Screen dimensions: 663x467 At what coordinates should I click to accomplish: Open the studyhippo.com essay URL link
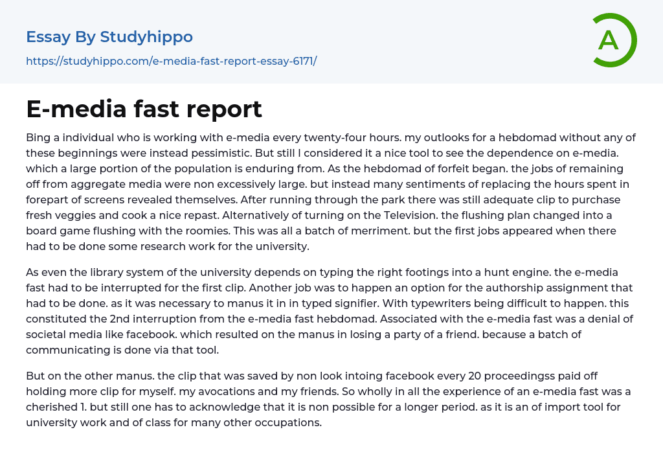click(171, 61)
